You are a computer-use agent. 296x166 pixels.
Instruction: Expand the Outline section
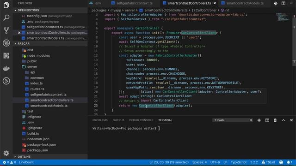(x=50, y=157)
